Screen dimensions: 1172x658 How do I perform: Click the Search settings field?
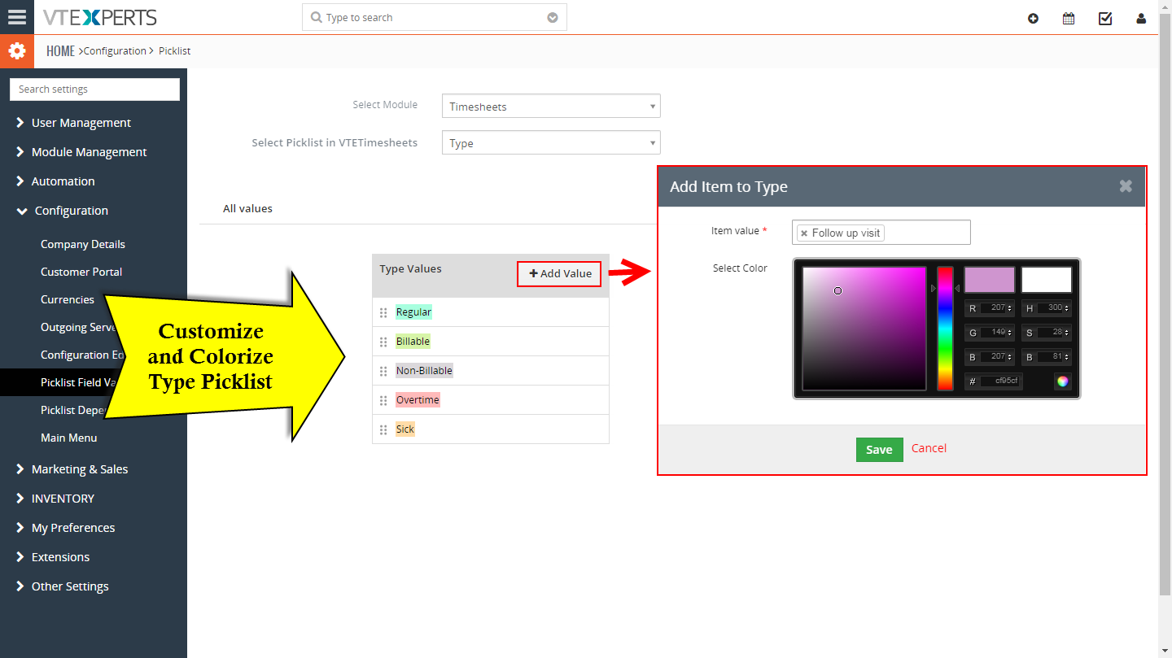pyautogui.click(x=94, y=89)
